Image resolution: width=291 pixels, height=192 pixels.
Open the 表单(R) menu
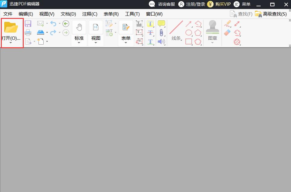111,14
